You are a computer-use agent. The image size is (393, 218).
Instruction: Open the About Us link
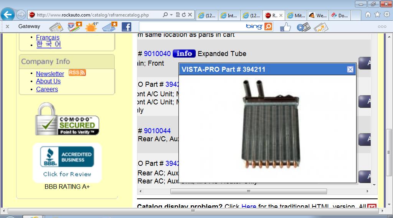pos(48,81)
